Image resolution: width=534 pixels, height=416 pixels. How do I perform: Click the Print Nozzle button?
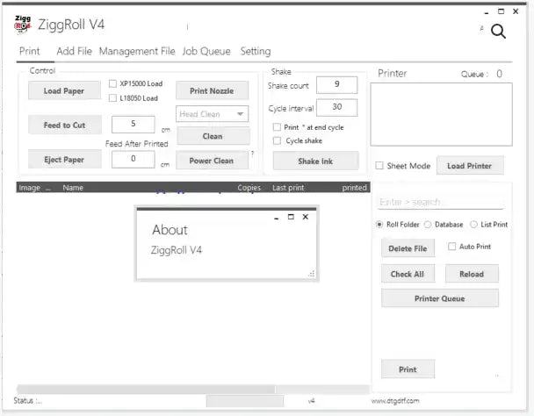tap(212, 90)
